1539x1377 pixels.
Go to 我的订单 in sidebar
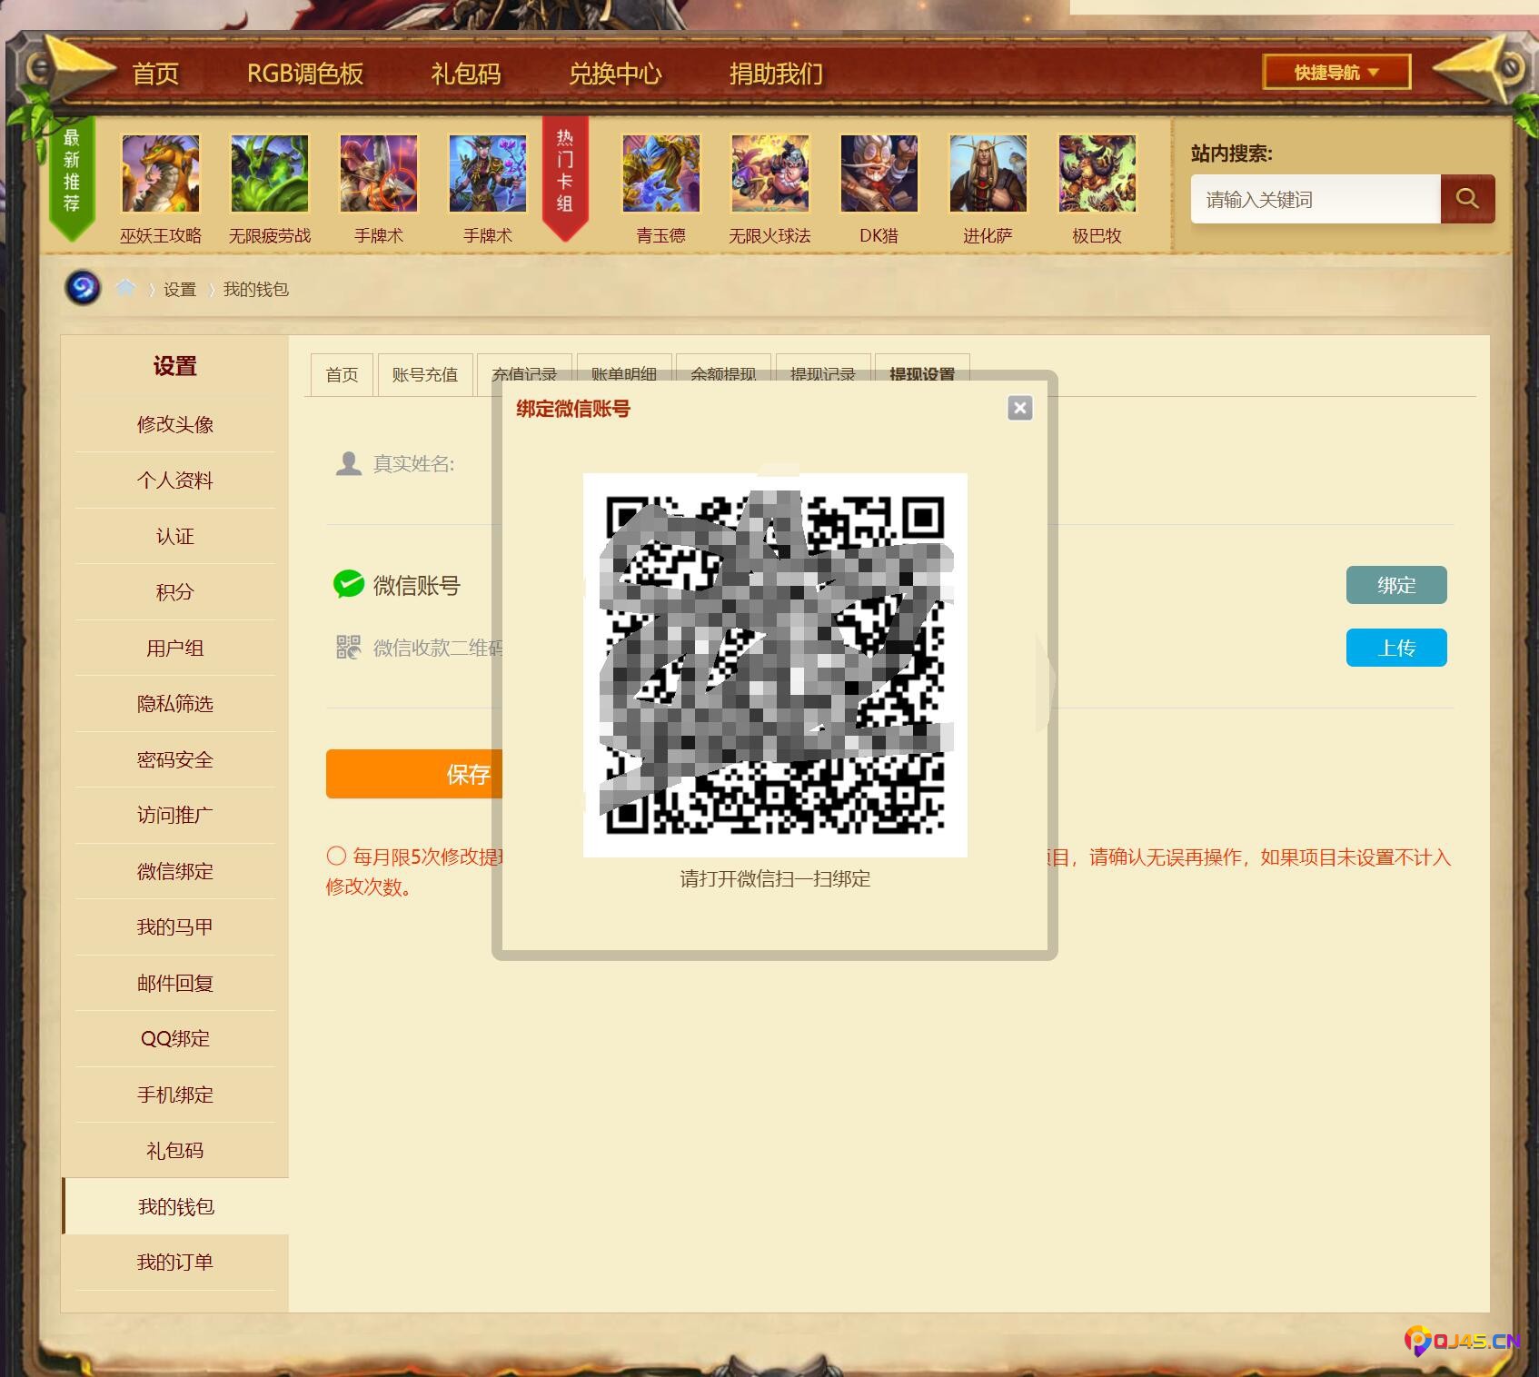point(174,1263)
